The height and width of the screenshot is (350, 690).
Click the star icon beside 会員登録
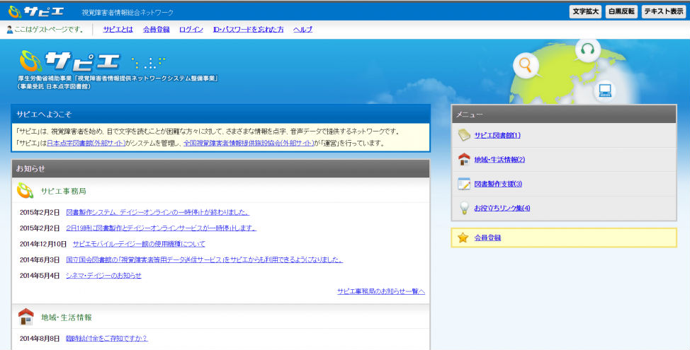point(463,238)
